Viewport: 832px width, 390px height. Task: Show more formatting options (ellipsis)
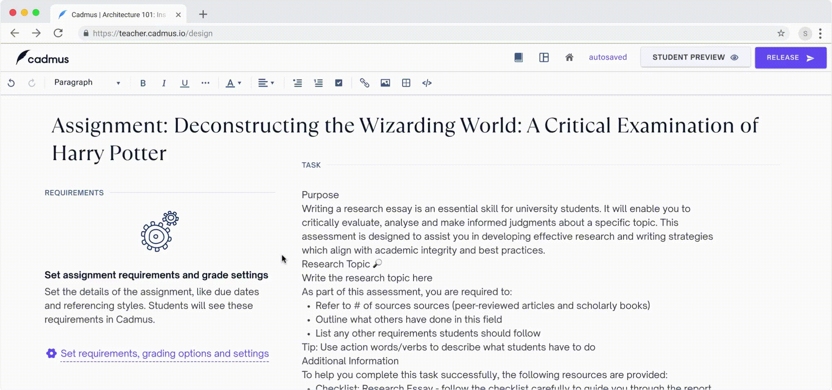tap(205, 83)
